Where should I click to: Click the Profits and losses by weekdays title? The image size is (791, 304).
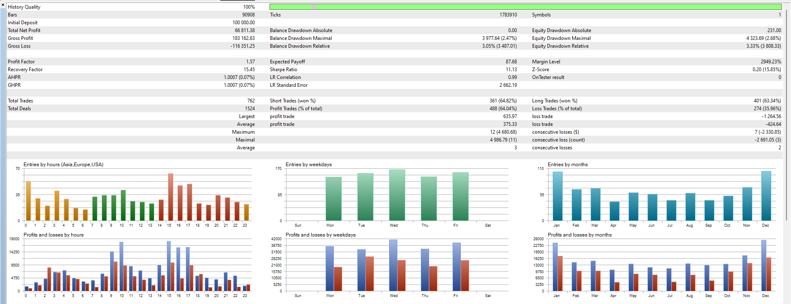pos(320,235)
